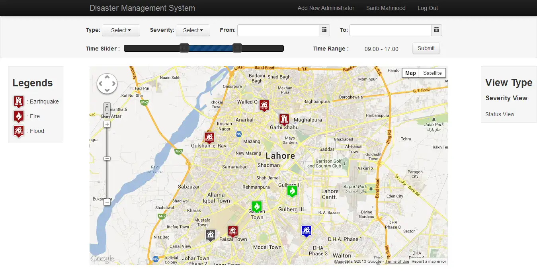Click the gray flood marker near Mustafa Town
Screen dimensions: 537x273
tap(211, 235)
